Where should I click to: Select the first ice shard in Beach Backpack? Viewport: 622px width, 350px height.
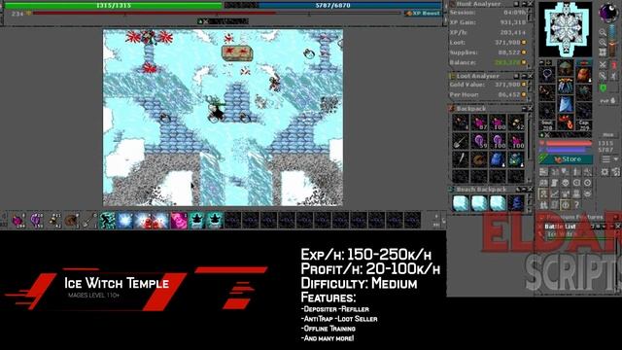click(461, 203)
